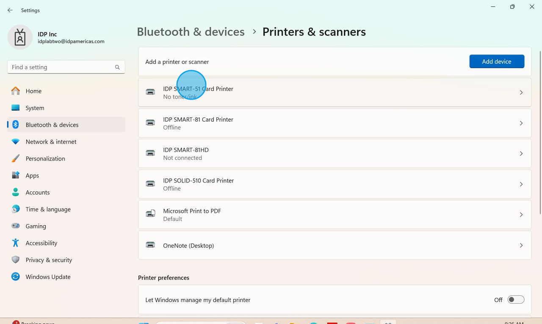Open the Windows Update refresh icon

[16, 277]
